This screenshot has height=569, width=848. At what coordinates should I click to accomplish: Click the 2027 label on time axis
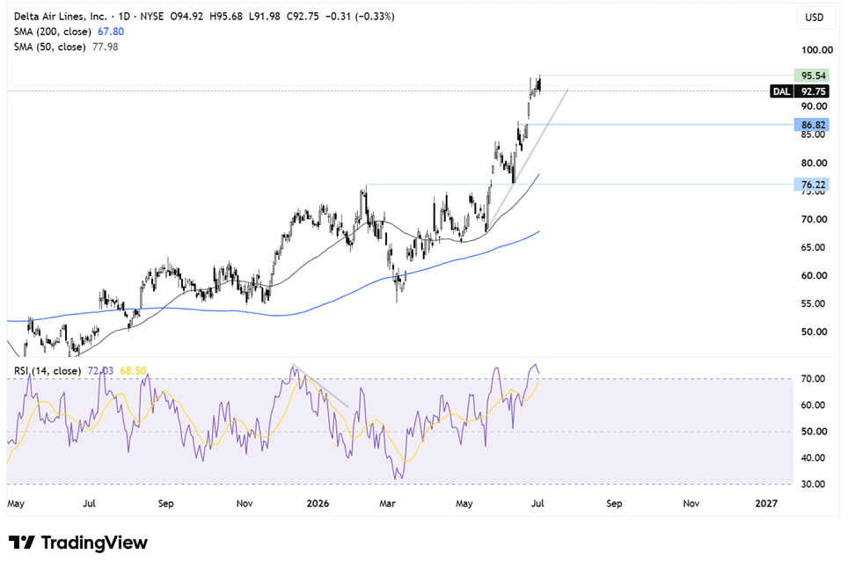766,503
